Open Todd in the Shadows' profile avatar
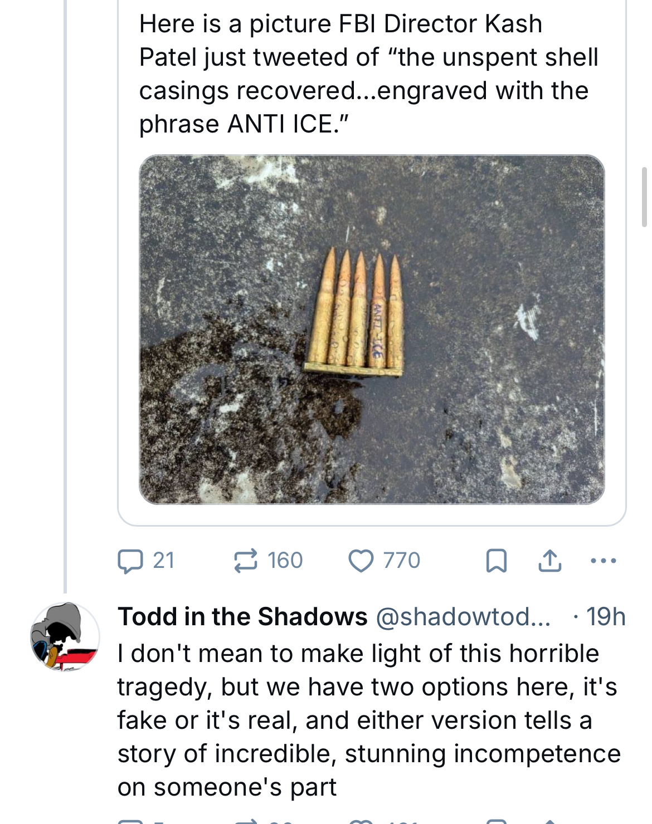Image resolution: width=652 pixels, height=824 pixels. (65, 636)
